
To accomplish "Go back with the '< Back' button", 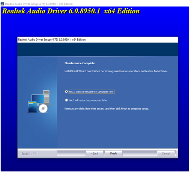I will [x=95, y=153].
